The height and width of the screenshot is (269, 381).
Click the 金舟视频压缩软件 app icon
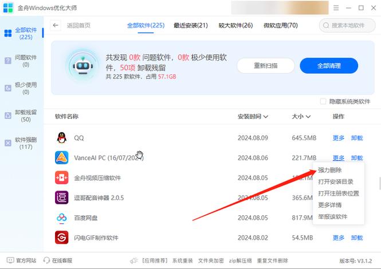(x=62, y=178)
